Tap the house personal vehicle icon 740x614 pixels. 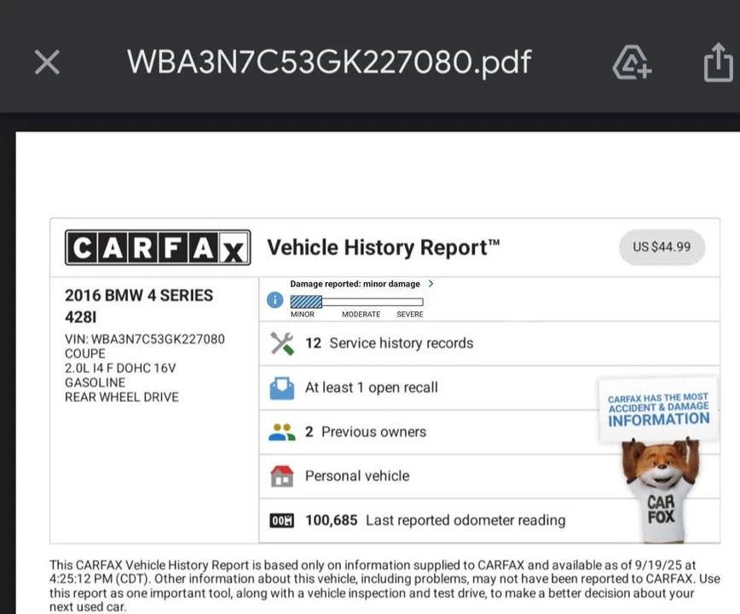[x=281, y=476]
